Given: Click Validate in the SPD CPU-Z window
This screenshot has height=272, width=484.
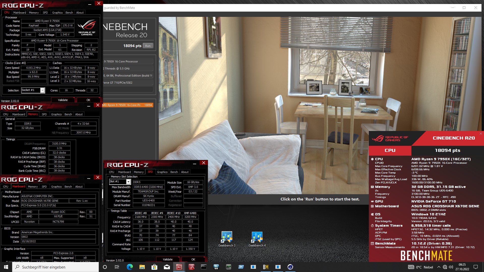Looking at the screenshot, I should [168, 259].
